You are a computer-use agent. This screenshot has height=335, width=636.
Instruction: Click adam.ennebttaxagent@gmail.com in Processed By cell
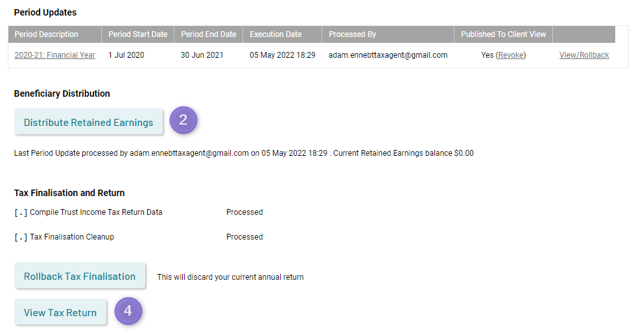[388, 55]
